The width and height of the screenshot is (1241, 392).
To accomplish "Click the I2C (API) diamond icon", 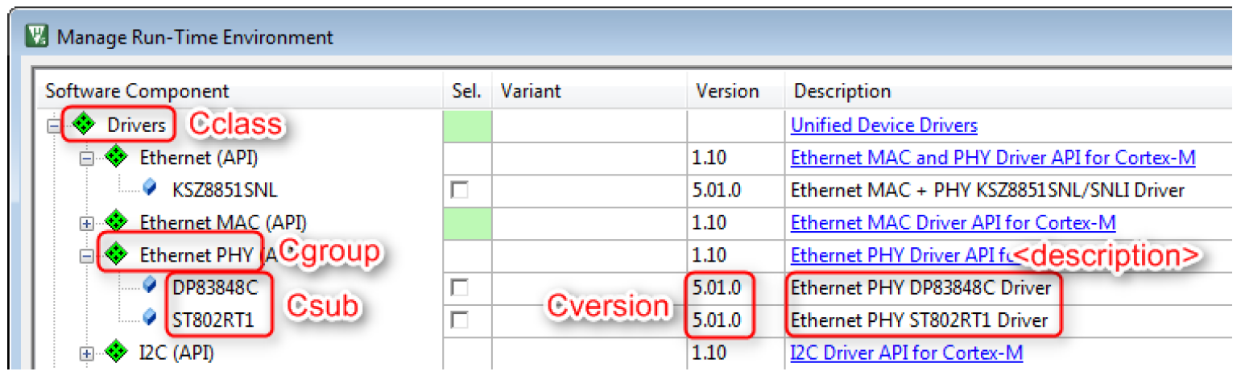I will coord(116,352).
